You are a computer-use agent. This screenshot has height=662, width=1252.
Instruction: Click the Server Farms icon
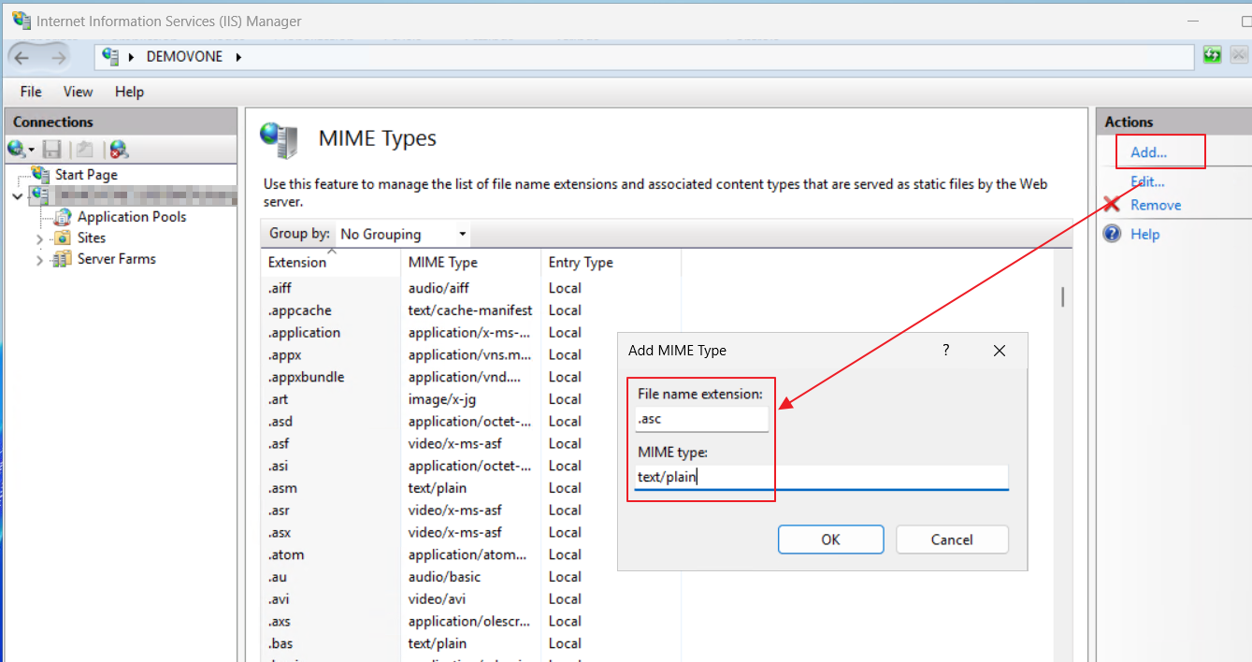click(62, 259)
